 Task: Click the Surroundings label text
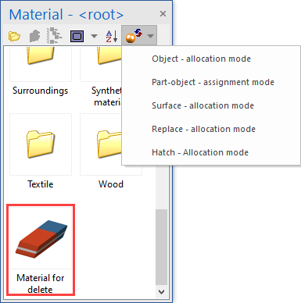click(41, 91)
